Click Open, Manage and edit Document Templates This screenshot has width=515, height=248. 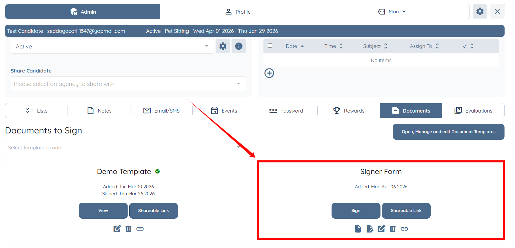coord(449,132)
